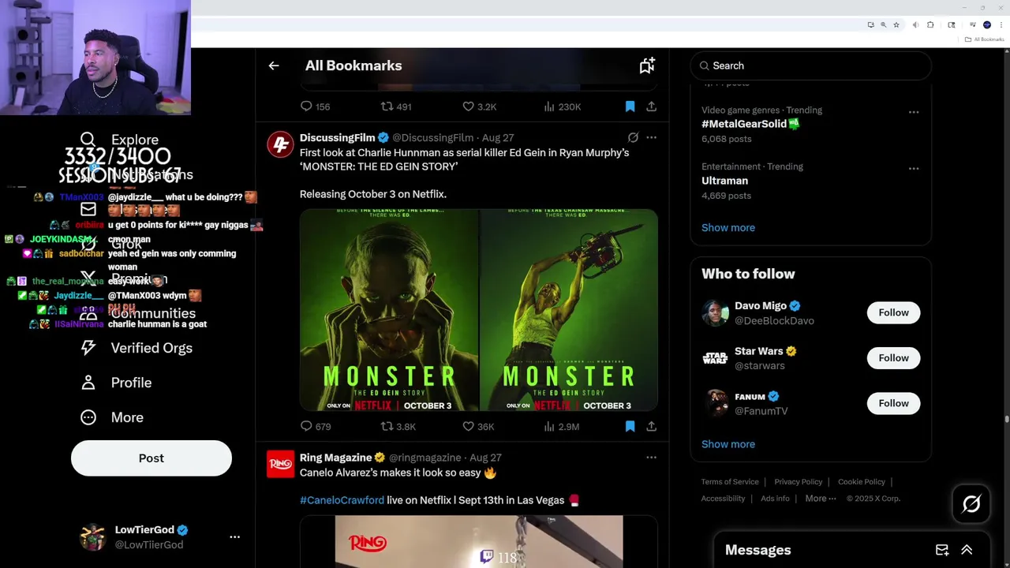The image size is (1010, 568).
Task: Open the Ultraman trending topic
Action: pyautogui.click(x=724, y=181)
